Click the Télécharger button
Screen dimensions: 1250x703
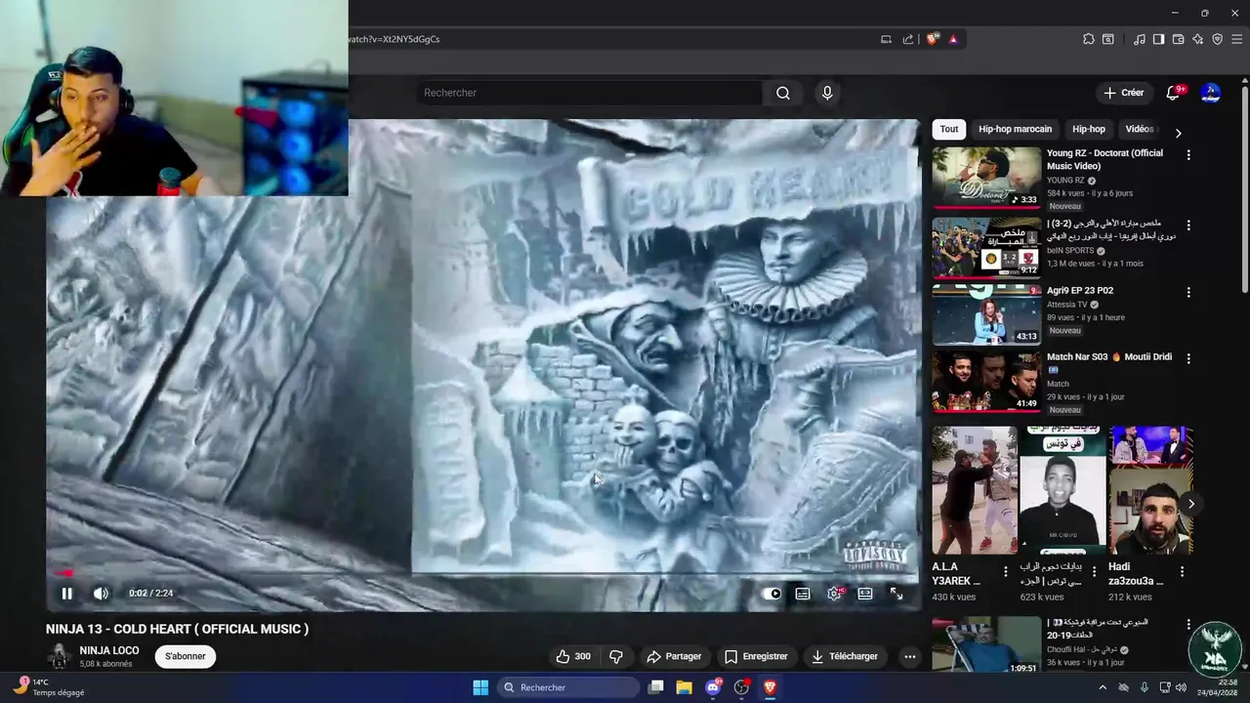tap(845, 656)
